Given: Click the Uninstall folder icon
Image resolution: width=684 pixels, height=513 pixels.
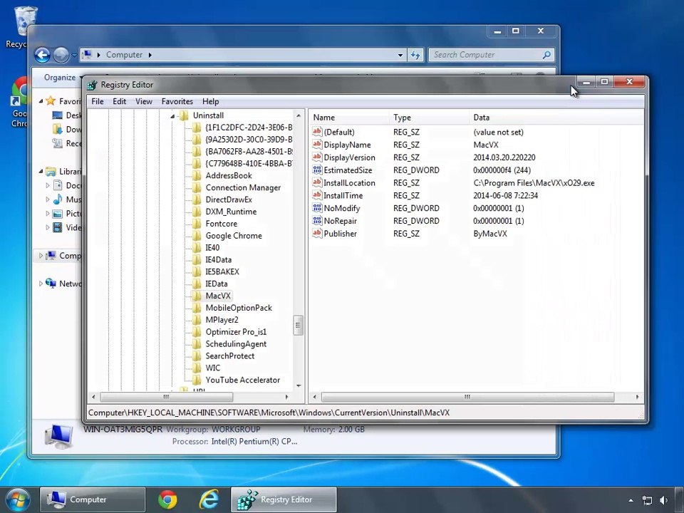Looking at the screenshot, I should (184, 115).
